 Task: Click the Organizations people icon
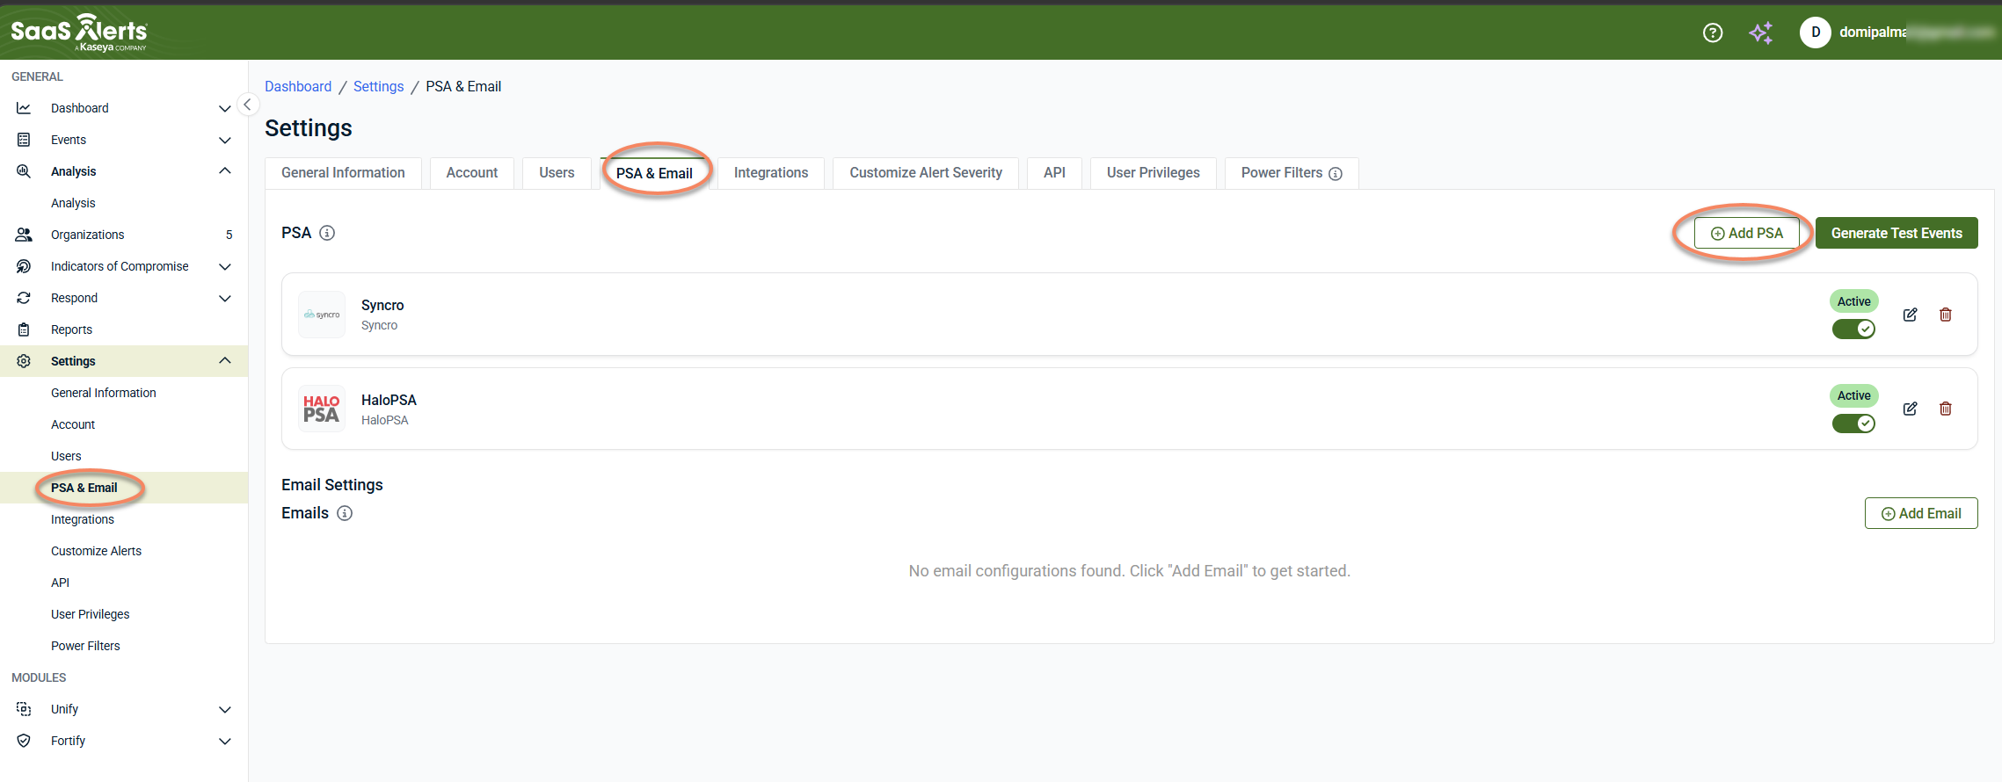tap(24, 235)
